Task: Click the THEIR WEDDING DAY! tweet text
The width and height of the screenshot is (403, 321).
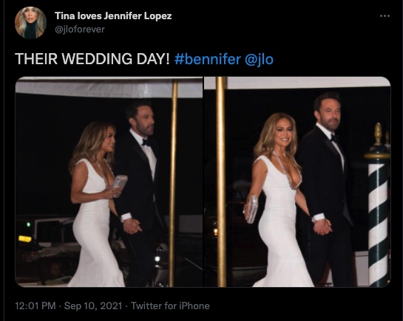Action: [92, 59]
